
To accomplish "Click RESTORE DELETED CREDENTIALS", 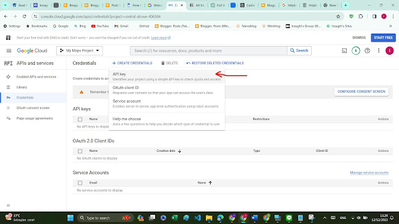I will [x=215, y=63].
